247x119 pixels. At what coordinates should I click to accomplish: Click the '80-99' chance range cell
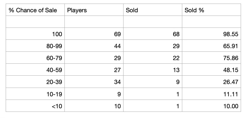35,46
